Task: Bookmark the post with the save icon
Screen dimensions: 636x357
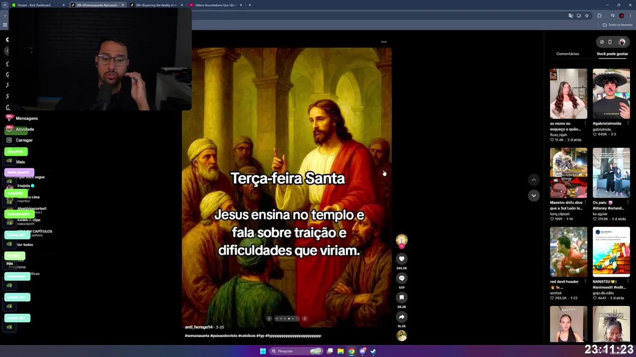Action: (x=401, y=297)
